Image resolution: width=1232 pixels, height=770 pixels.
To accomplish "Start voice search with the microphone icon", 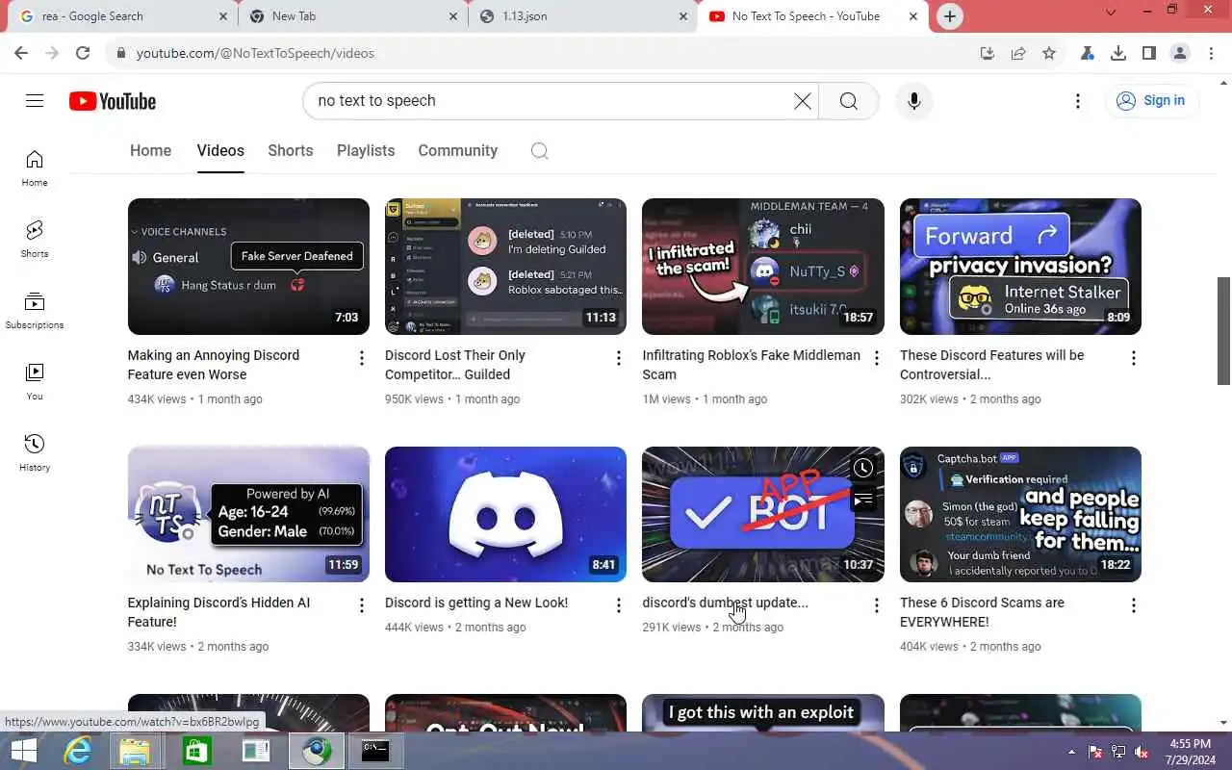I will click(914, 101).
